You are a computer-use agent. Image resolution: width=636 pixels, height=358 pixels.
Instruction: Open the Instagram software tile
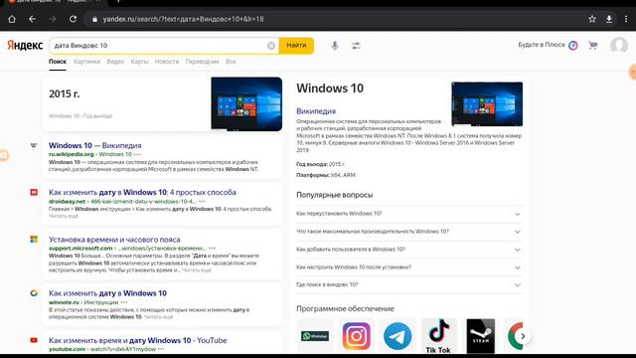356,336
